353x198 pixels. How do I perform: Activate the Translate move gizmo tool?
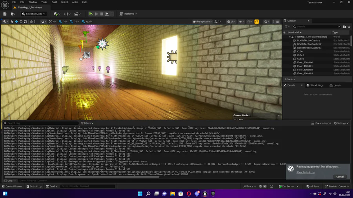click(x=16, y=22)
